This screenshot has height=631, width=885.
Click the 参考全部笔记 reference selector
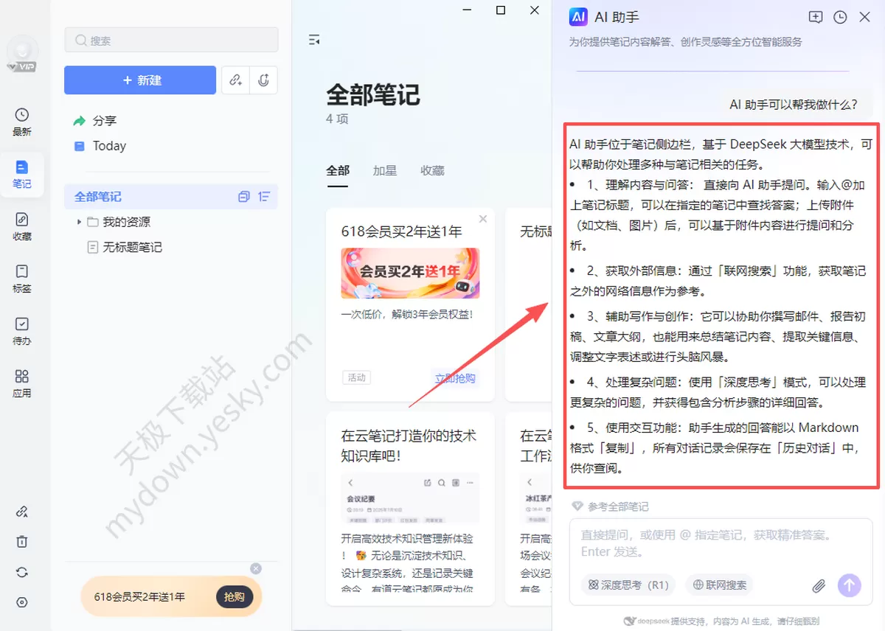(x=611, y=506)
